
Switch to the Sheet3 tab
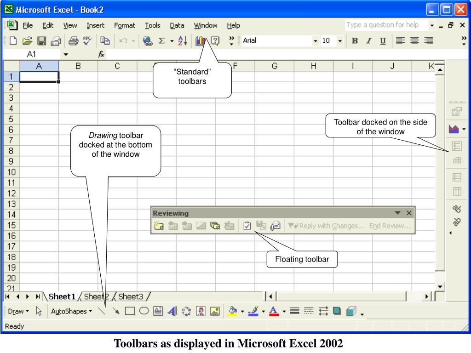pos(131,296)
